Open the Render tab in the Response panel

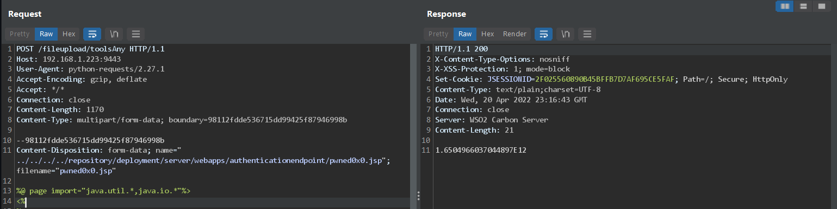coord(514,34)
